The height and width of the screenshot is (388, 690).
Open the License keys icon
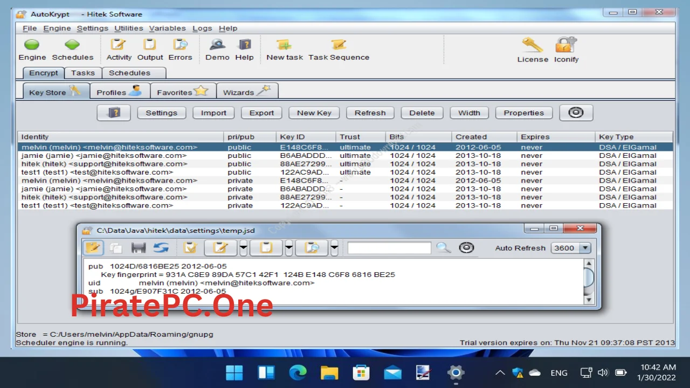533,45
